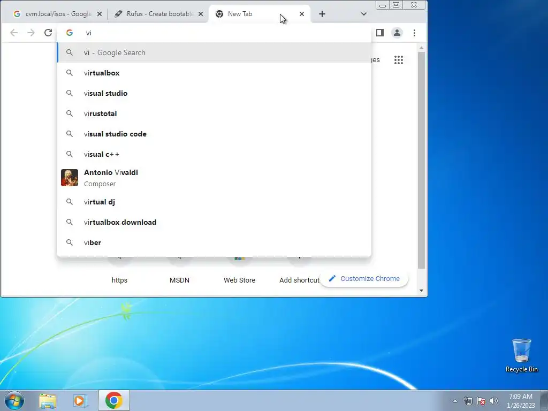Pick the 'virustotal' suggestion
This screenshot has height=411, width=548.
coord(214,113)
